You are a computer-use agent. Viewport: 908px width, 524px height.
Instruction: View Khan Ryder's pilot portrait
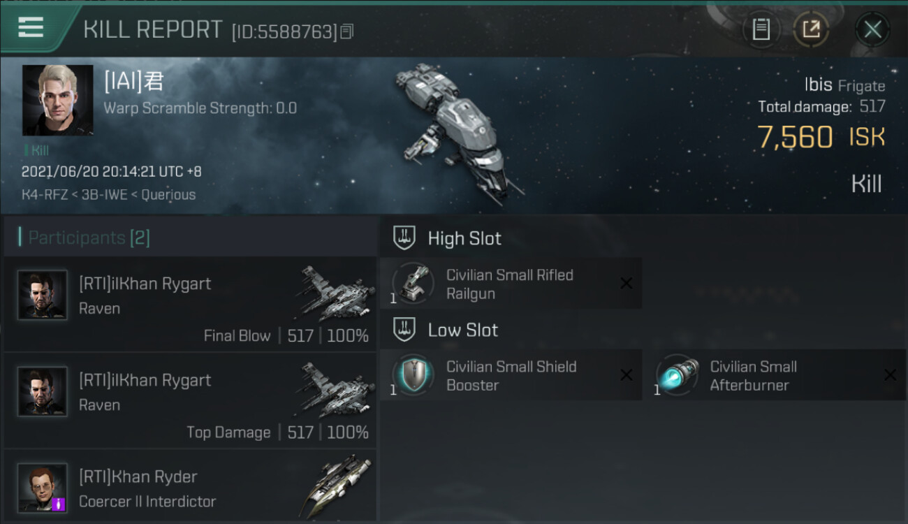pyautogui.click(x=43, y=488)
